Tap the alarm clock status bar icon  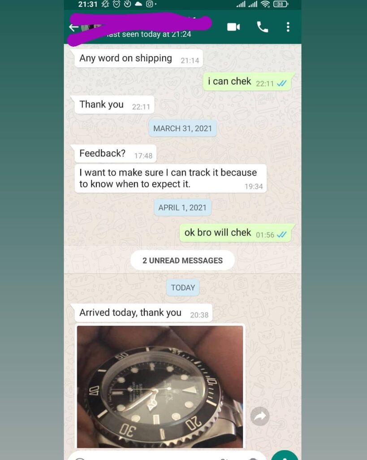(117, 4)
